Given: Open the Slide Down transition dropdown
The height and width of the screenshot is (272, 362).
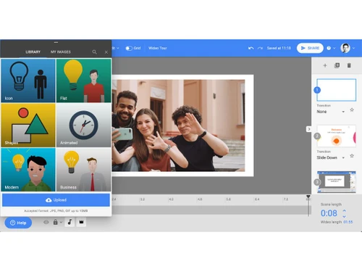Looking at the screenshot, I should [331, 157].
